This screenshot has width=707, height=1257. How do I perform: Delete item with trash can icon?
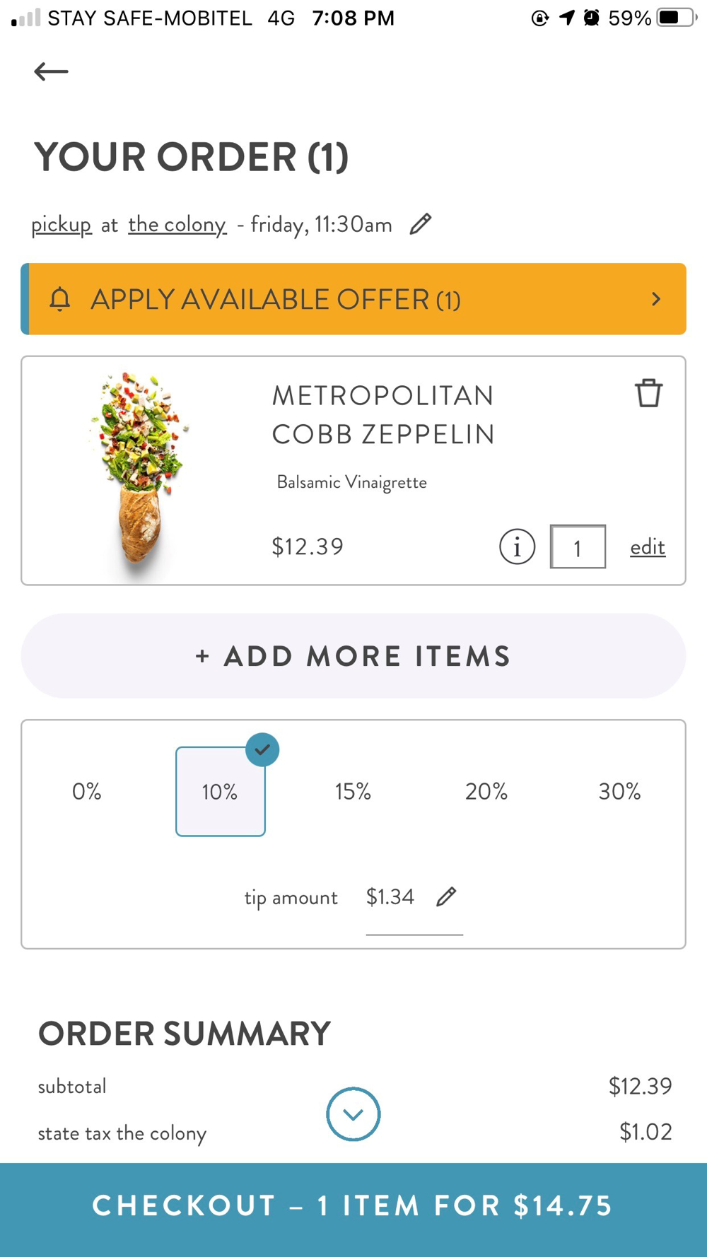click(x=648, y=393)
